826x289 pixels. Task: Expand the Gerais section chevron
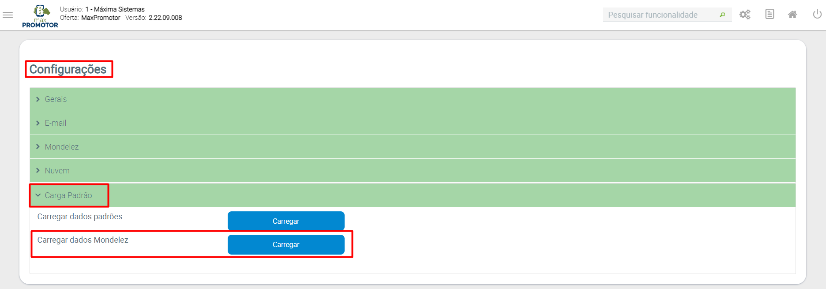tap(38, 99)
